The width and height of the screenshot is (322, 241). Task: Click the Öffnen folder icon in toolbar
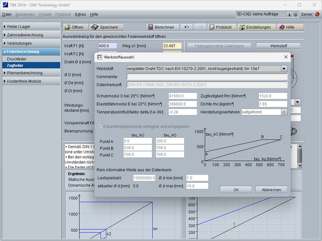coord(68,27)
